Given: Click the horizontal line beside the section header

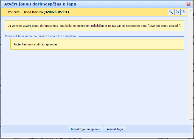Looking at the screenshot, I should [132, 36].
